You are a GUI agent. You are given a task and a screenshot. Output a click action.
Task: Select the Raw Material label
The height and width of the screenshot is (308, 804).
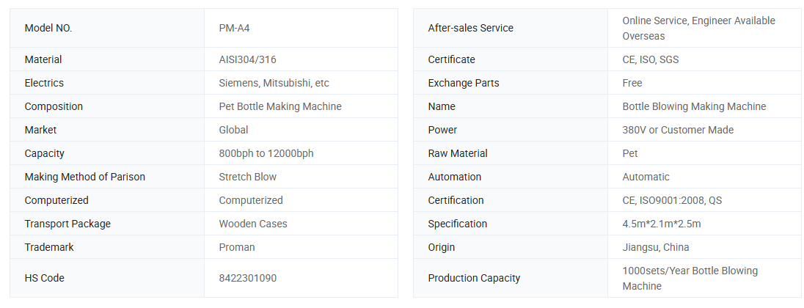tap(458, 153)
